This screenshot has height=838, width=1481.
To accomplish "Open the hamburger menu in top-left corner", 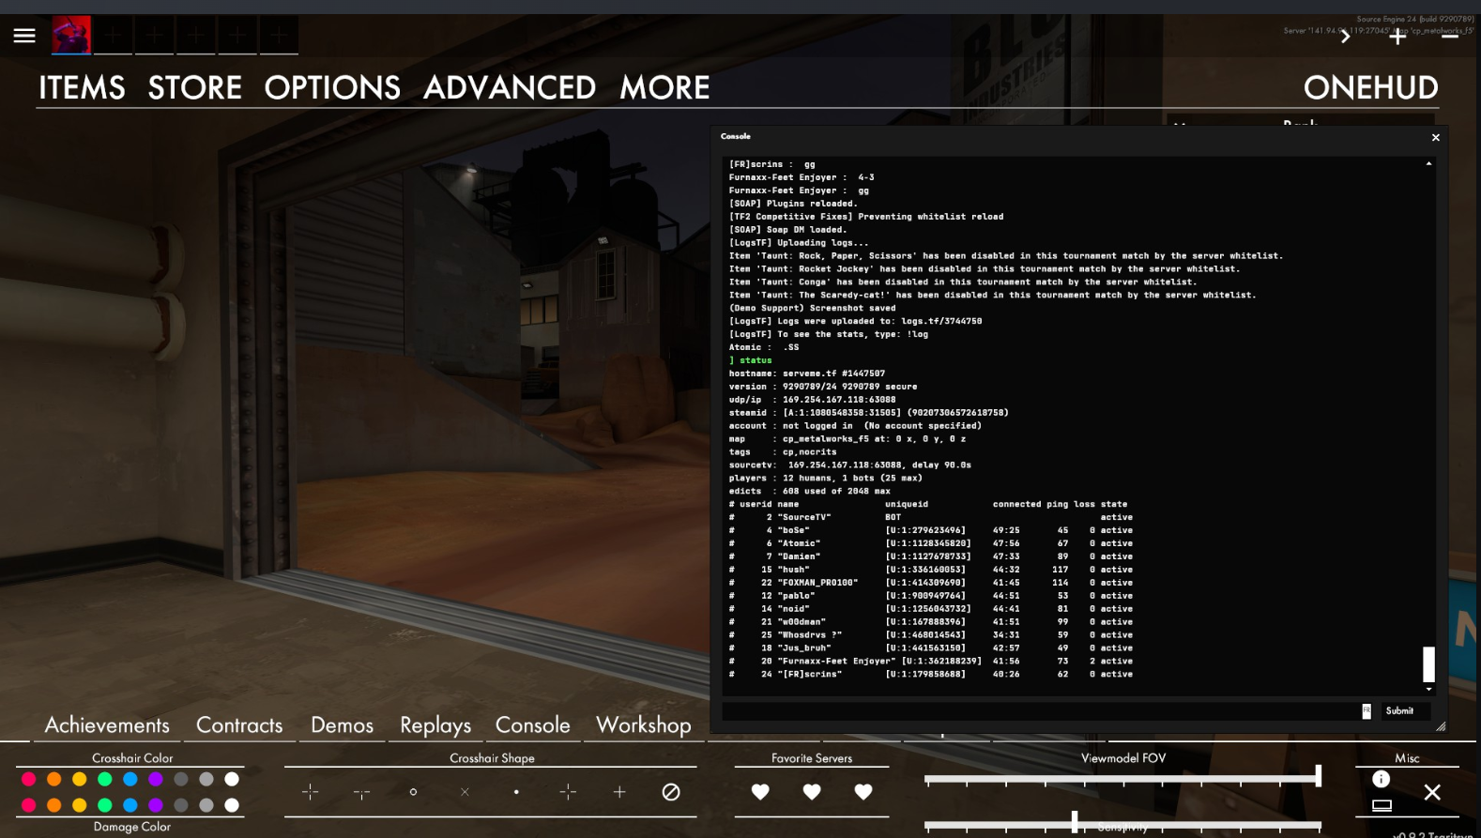I will tap(24, 36).
